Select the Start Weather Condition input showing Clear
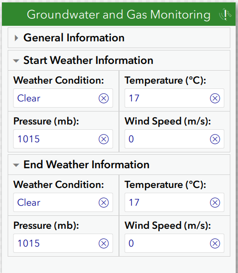Image resolution: width=238 pixels, height=273 pixels. tap(63, 98)
